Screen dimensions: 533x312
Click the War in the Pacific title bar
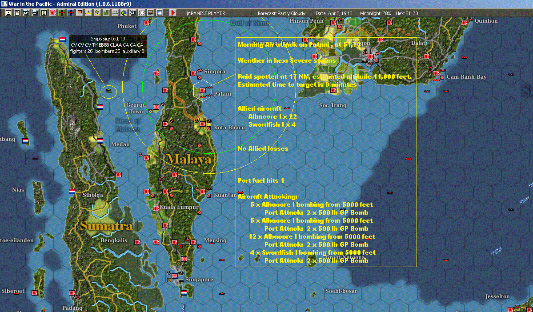click(x=267, y=4)
